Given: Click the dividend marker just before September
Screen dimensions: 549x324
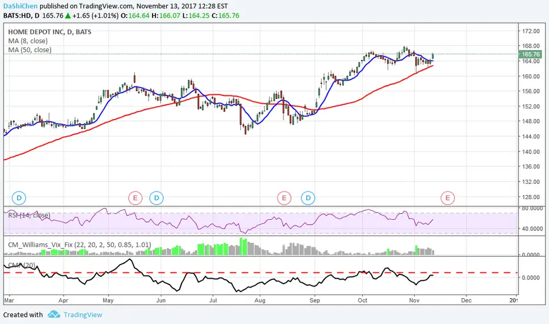Looking at the screenshot, I should 308,198.
